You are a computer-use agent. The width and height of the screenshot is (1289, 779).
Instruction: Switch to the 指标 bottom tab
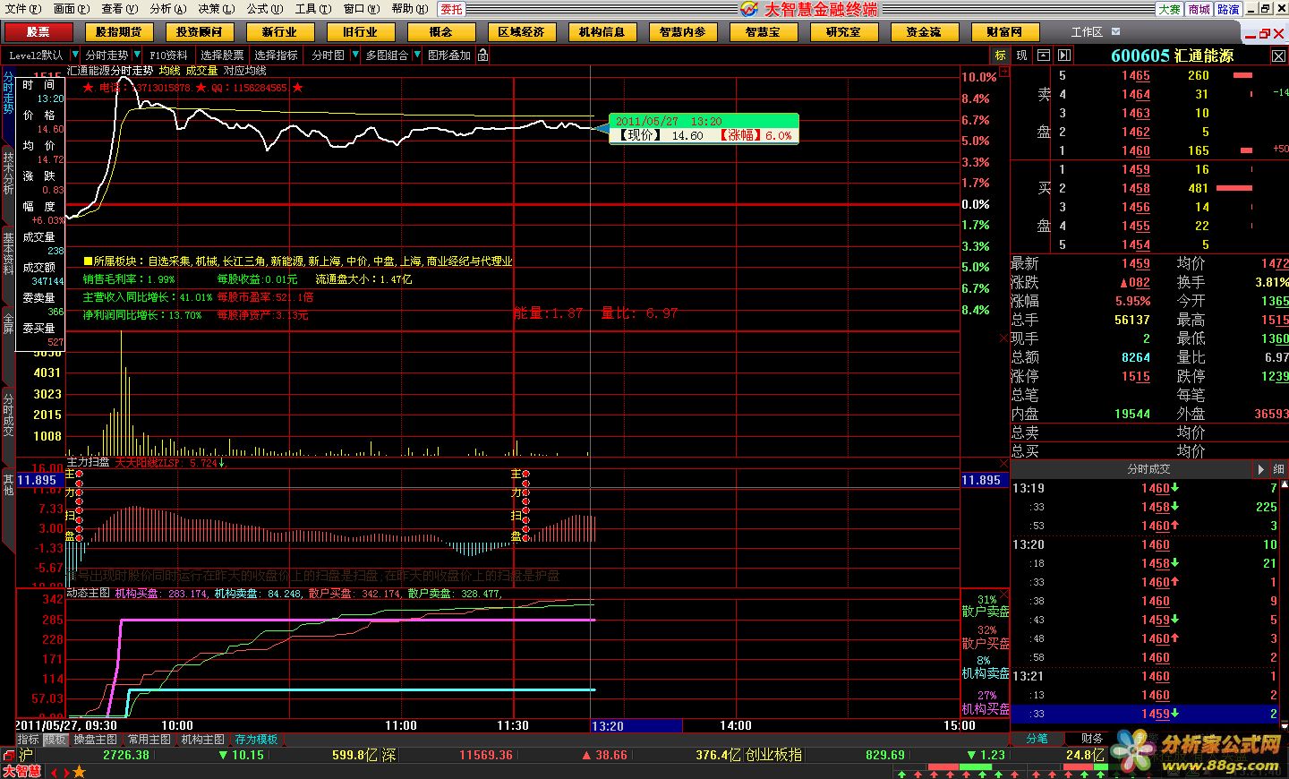(29, 740)
